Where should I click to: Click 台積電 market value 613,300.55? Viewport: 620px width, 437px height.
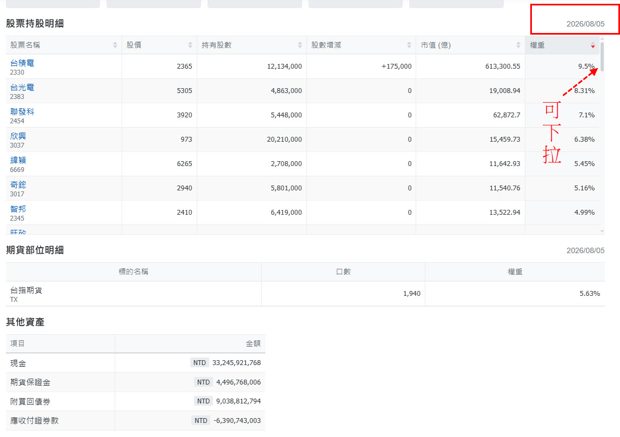[503, 67]
